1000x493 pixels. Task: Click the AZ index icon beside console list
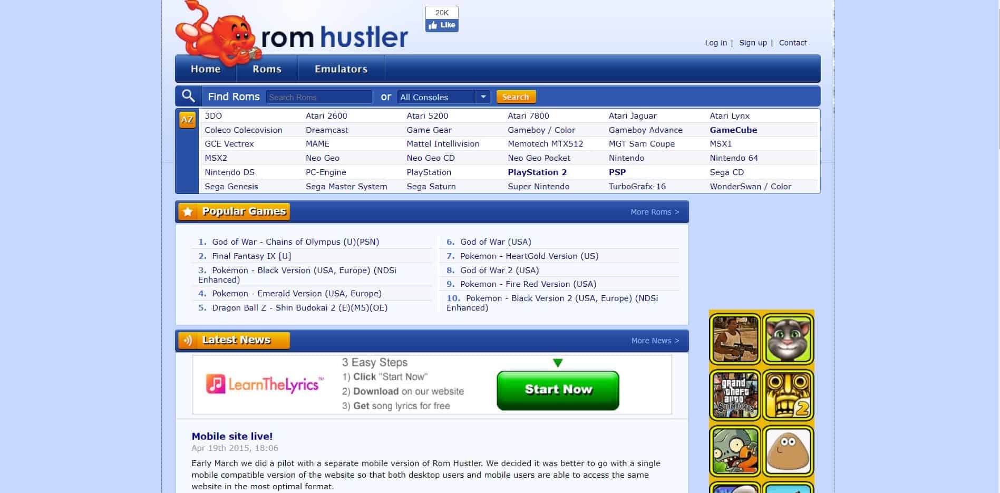pyautogui.click(x=187, y=120)
